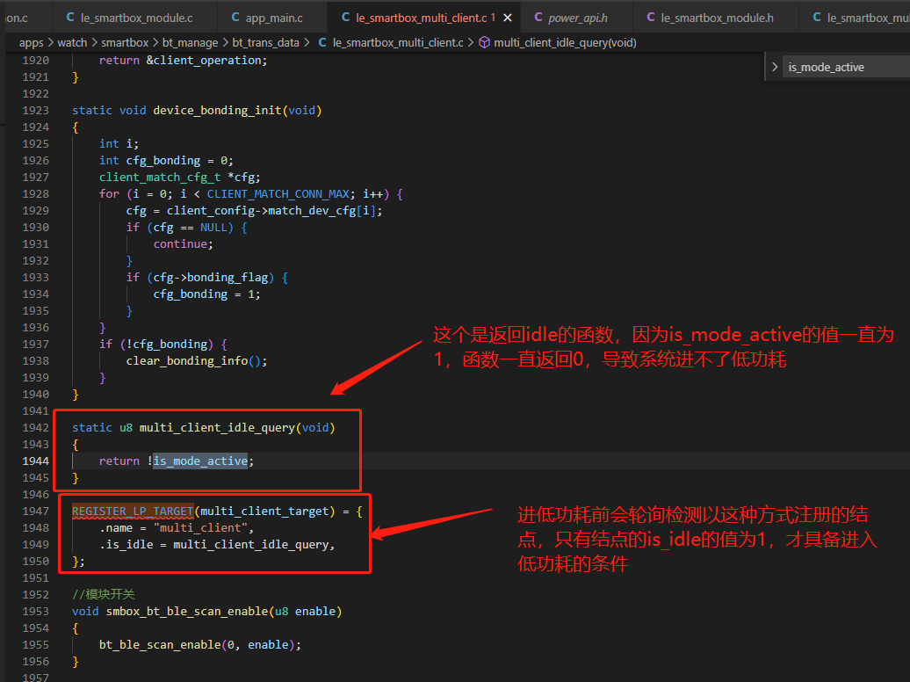Screen dimensions: 910x682
Task: Click cfg->bonding_flag in the if condition
Action: pyautogui.click(x=210, y=277)
